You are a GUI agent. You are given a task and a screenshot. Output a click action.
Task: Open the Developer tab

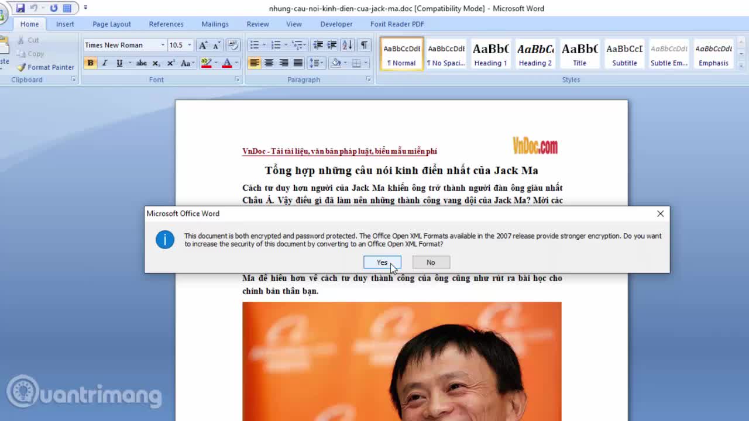(x=336, y=24)
